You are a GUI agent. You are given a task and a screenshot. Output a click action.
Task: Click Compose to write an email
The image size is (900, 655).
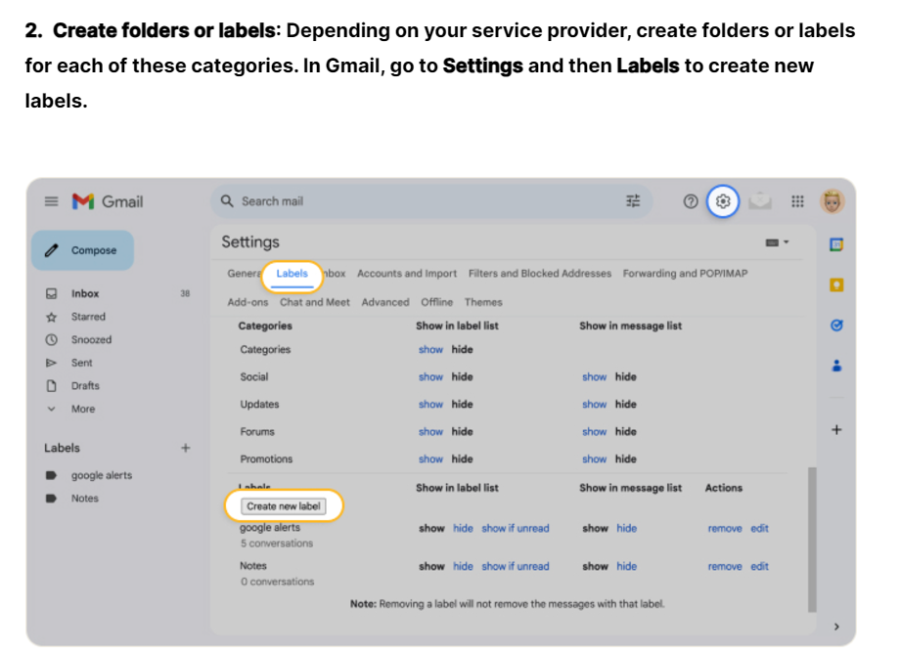(x=82, y=250)
